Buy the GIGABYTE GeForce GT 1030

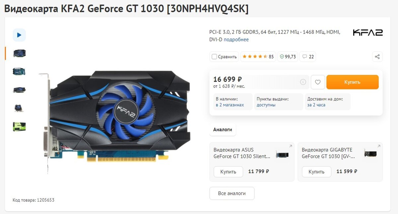316,172
